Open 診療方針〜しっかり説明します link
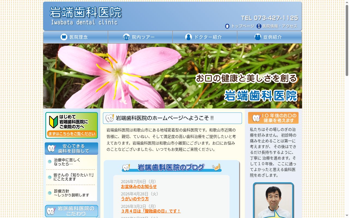This screenshot has width=349, height=218. pyautogui.click(x=71, y=193)
